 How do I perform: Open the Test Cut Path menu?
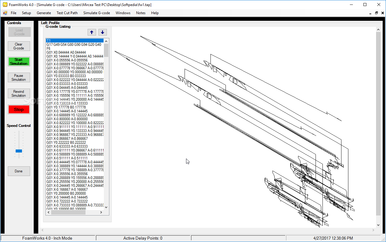[x=67, y=13]
